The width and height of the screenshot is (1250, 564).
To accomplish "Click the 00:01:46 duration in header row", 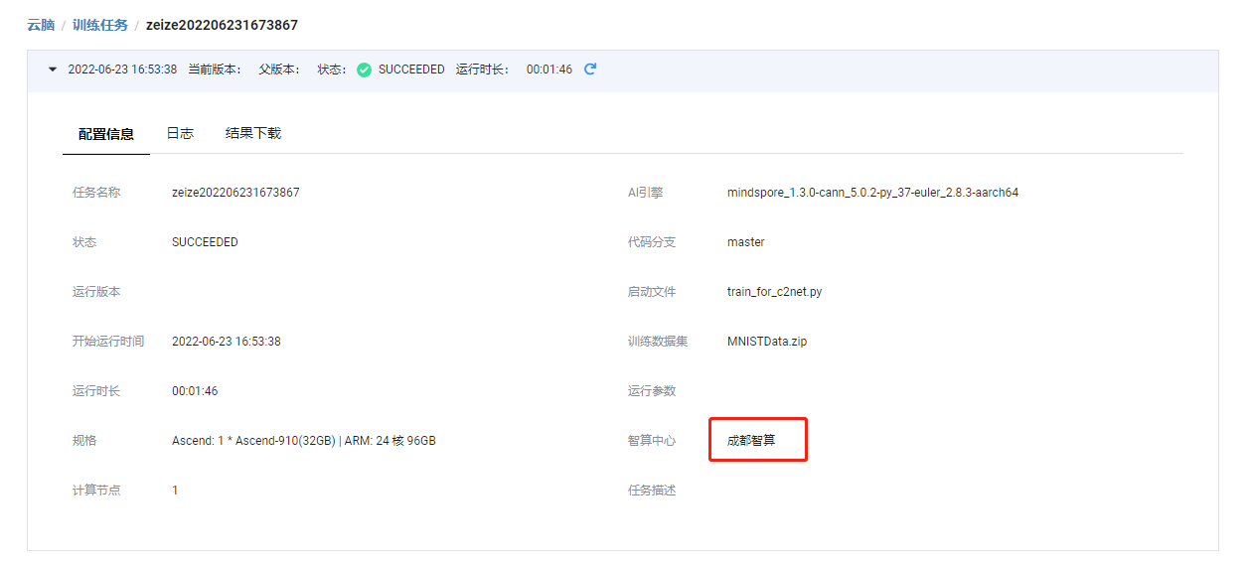I will 548,70.
